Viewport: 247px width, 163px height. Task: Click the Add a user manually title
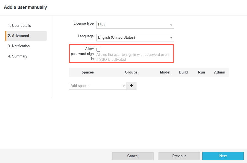point(25,7)
